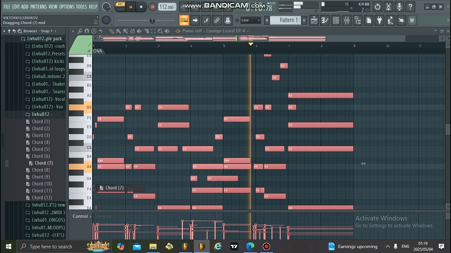Adjust the master volume knob
This screenshot has height=253, width=451.
click(106, 7)
